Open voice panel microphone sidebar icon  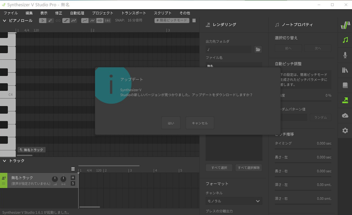tap(345, 55)
